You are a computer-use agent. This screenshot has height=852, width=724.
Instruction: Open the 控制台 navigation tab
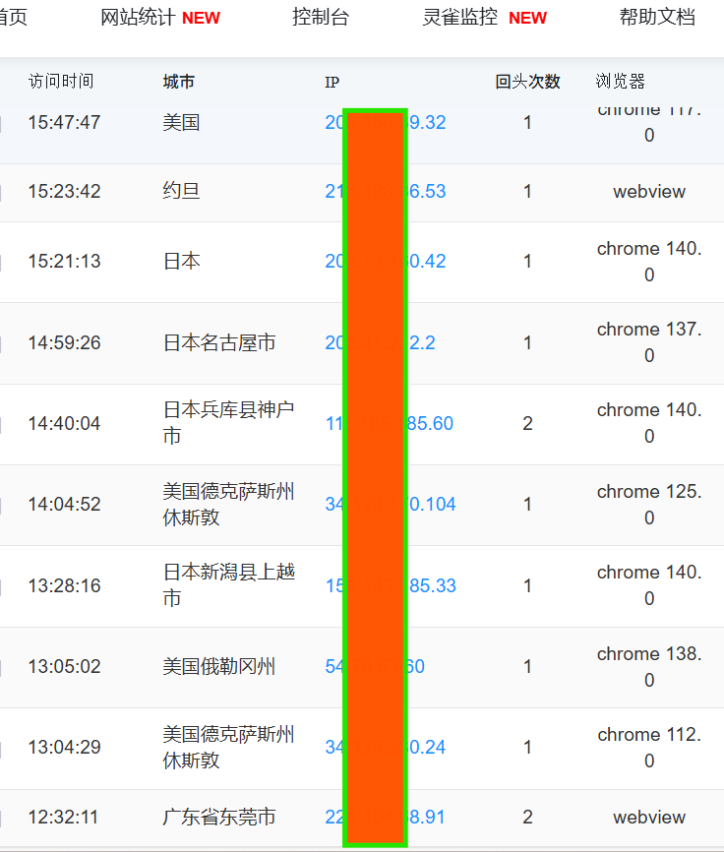pos(320,18)
